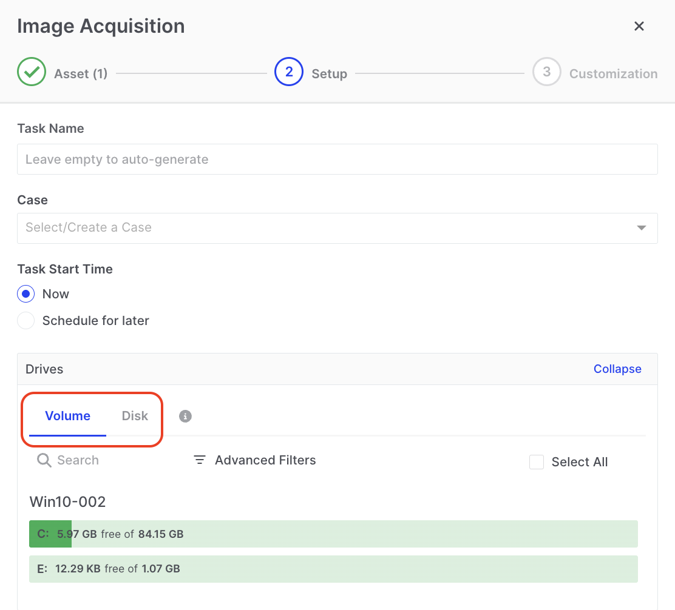
Task: Choose Schedule for later option
Action: 26,321
